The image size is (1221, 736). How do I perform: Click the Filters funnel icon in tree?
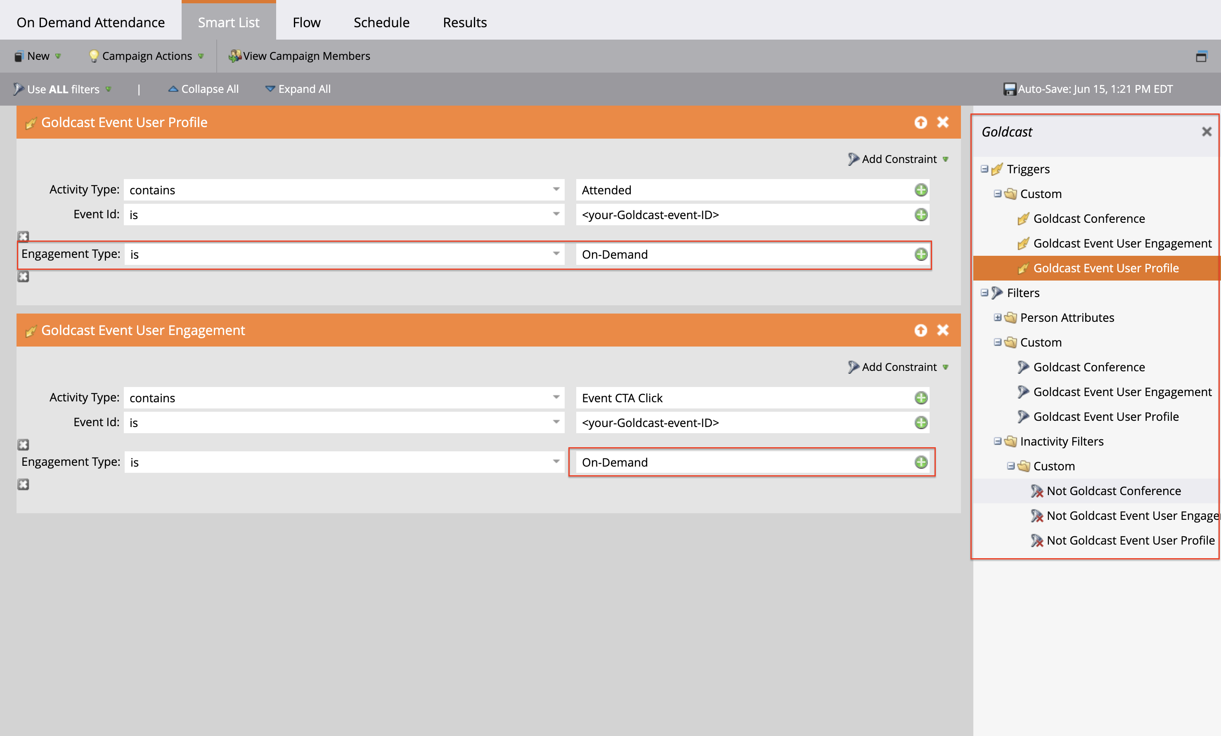pos(997,293)
